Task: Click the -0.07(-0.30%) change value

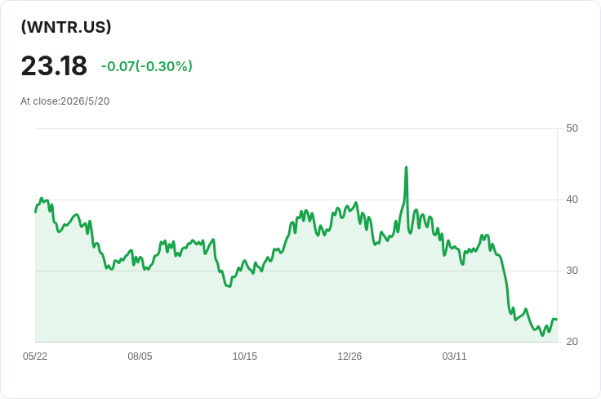Action: (x=147, y=66)
